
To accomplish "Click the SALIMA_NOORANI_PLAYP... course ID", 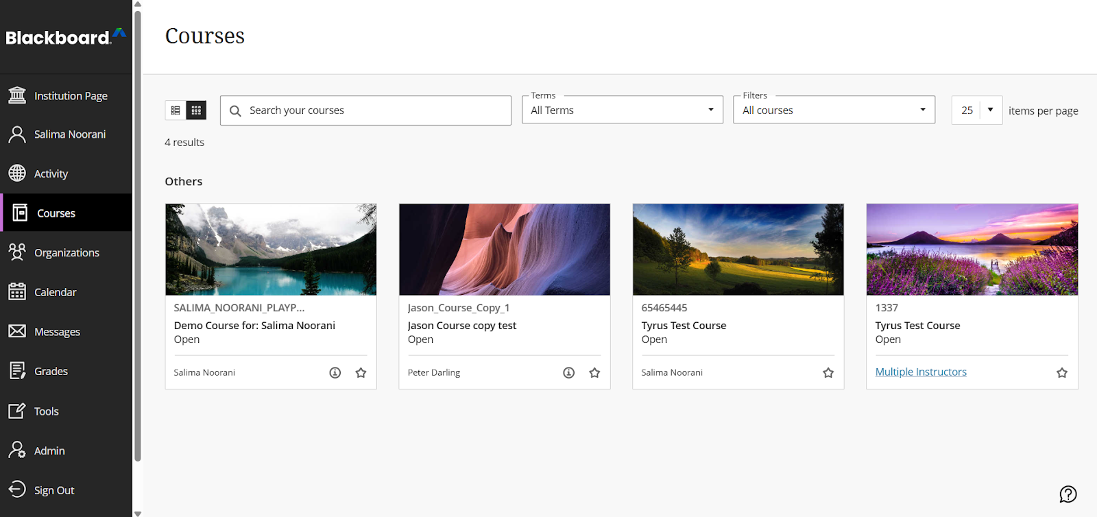I will point(239,308).
